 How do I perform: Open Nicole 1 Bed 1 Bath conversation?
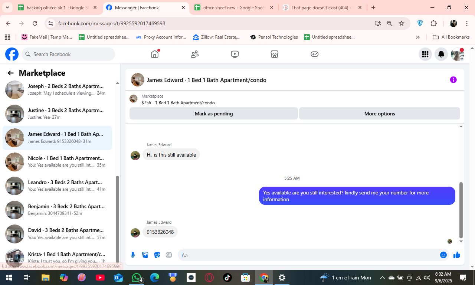coord(58,162)
